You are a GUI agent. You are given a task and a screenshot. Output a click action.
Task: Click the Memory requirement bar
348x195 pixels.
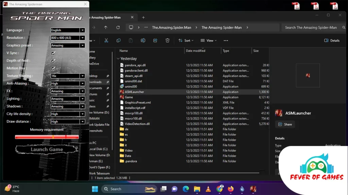coord(47,137)
